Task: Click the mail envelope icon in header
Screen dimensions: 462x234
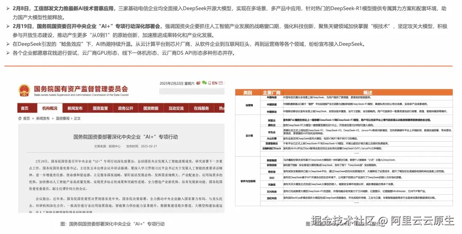Action: [221, 83]
